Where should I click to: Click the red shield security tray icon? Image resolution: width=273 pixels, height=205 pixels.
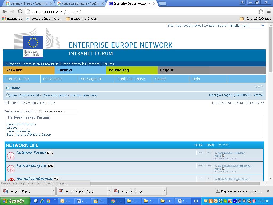tap(254, 201)
